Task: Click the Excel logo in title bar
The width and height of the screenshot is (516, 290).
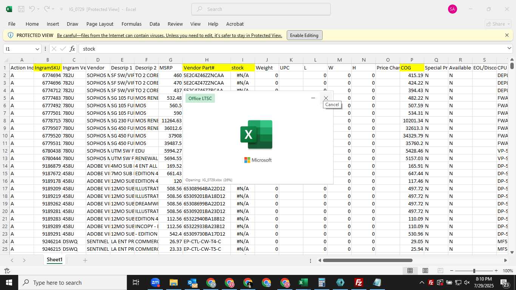Action: click(x=9, y=9)
